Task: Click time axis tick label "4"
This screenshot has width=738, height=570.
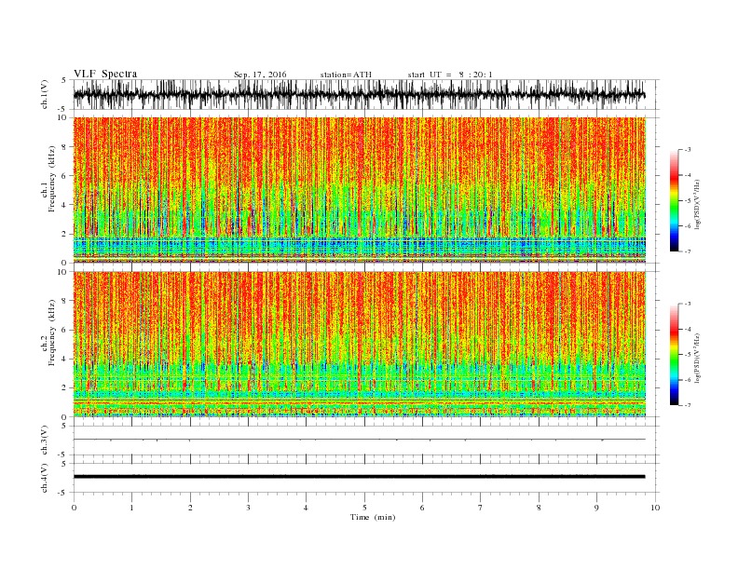Action: (306, 508)
